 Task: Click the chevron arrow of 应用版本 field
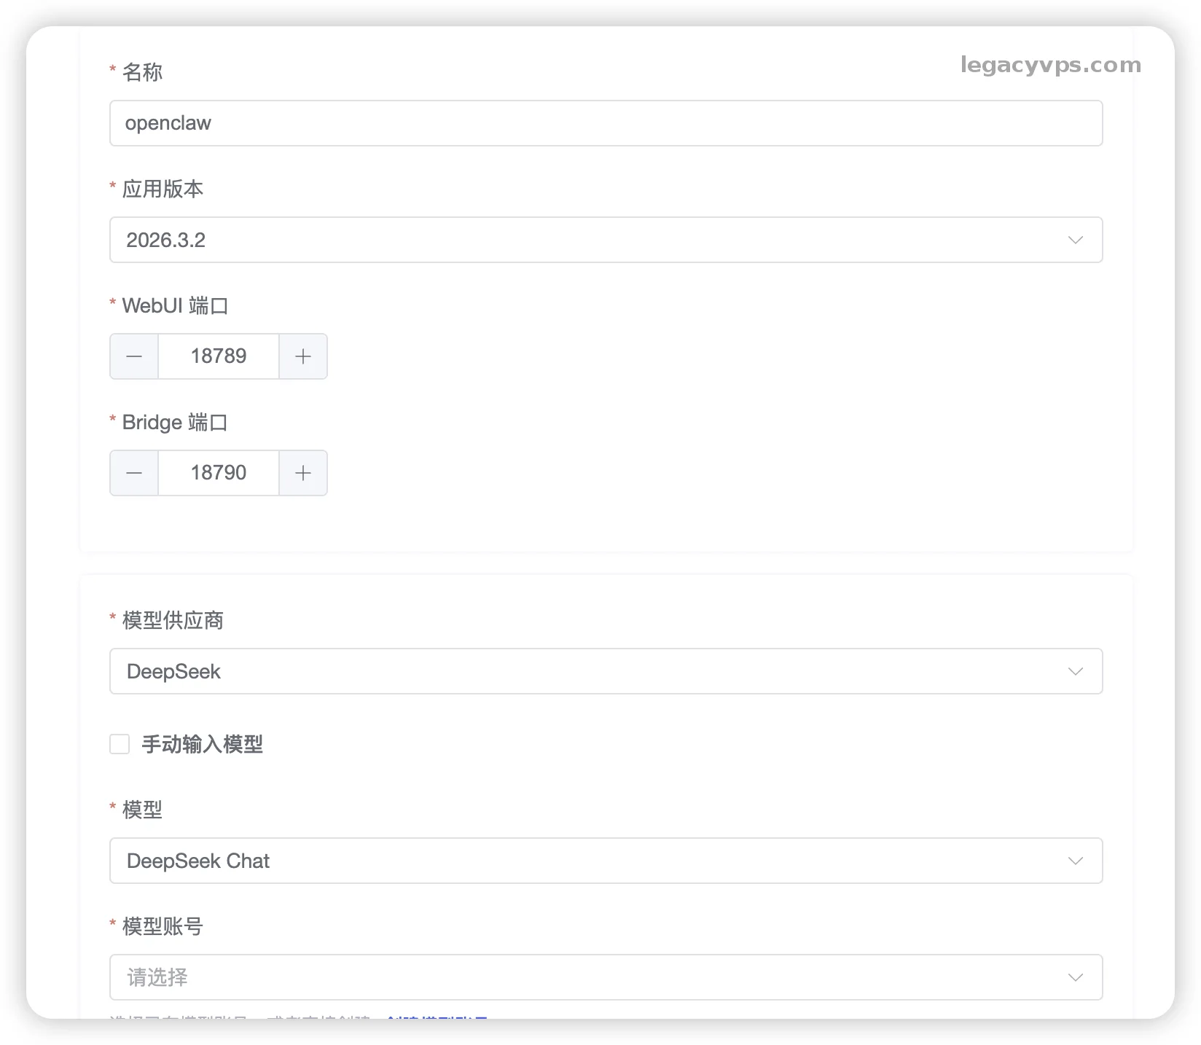pyautogui.click(x=1075, y=240)
